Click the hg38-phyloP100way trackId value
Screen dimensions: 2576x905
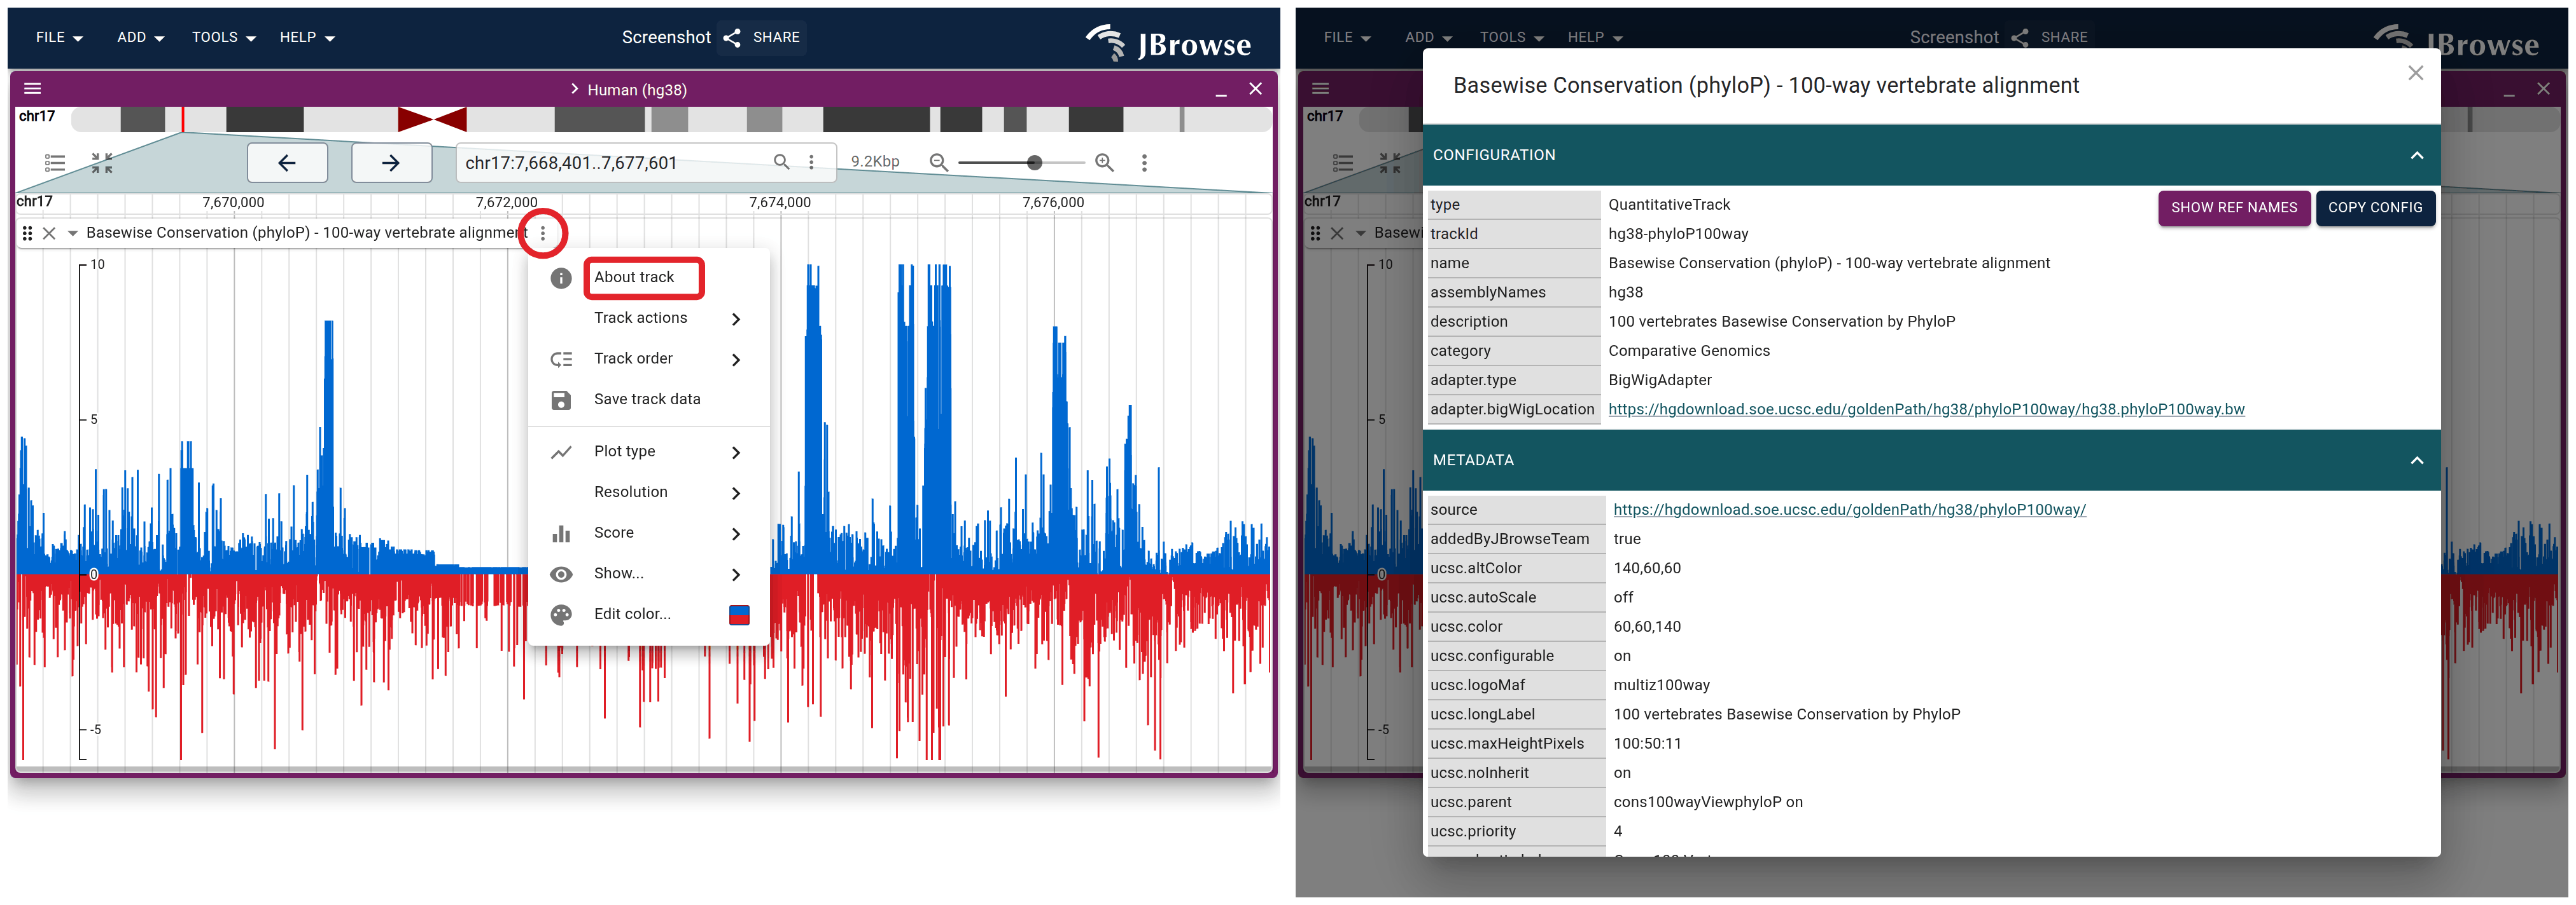[1677, 234]
